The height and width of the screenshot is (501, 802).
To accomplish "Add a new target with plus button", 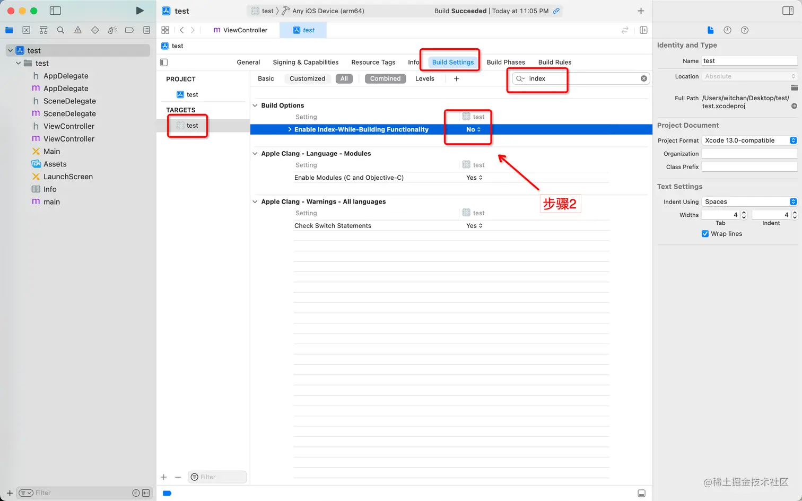I will tap(164, 477).
